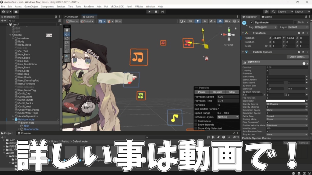Toggle the Eighth note active checkbox
312x175 pixels.
(x=252, y=22)
